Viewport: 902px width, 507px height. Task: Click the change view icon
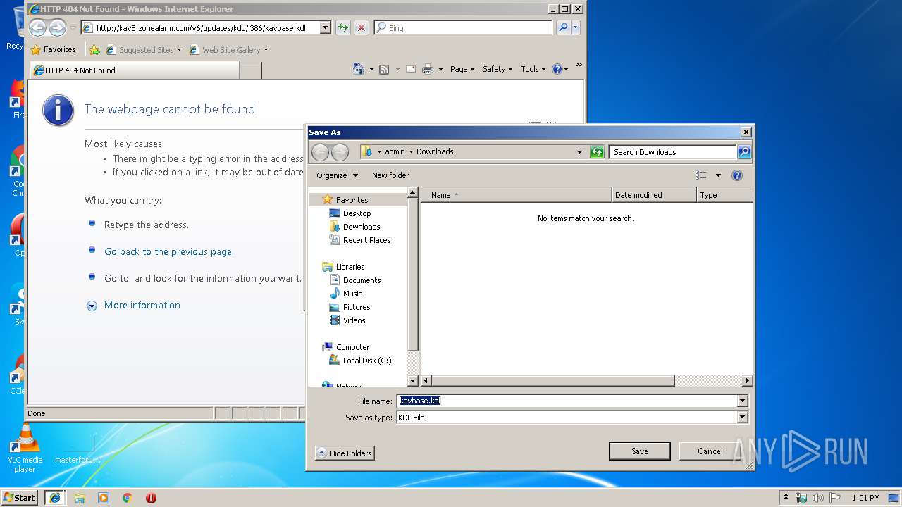[701, 175]
